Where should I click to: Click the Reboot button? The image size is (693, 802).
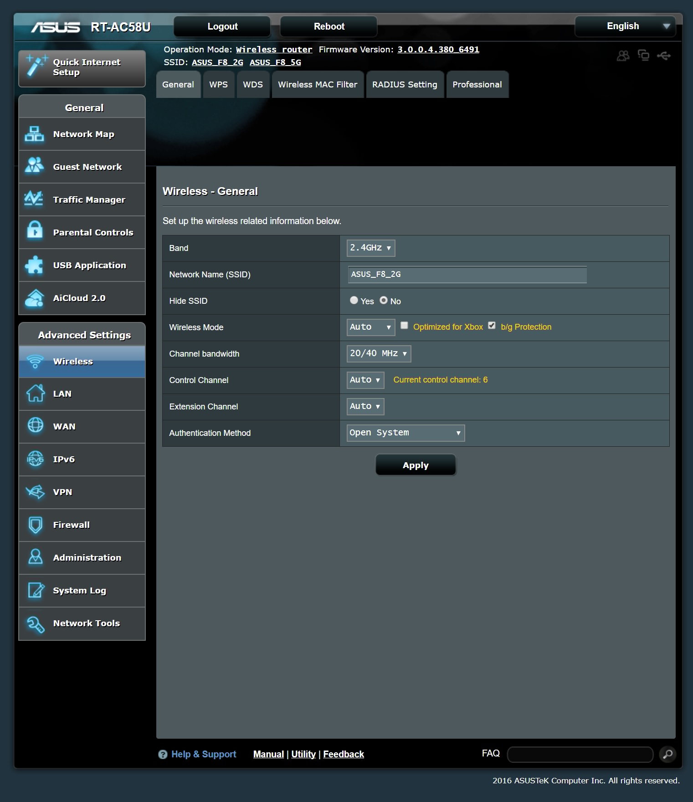329,26
